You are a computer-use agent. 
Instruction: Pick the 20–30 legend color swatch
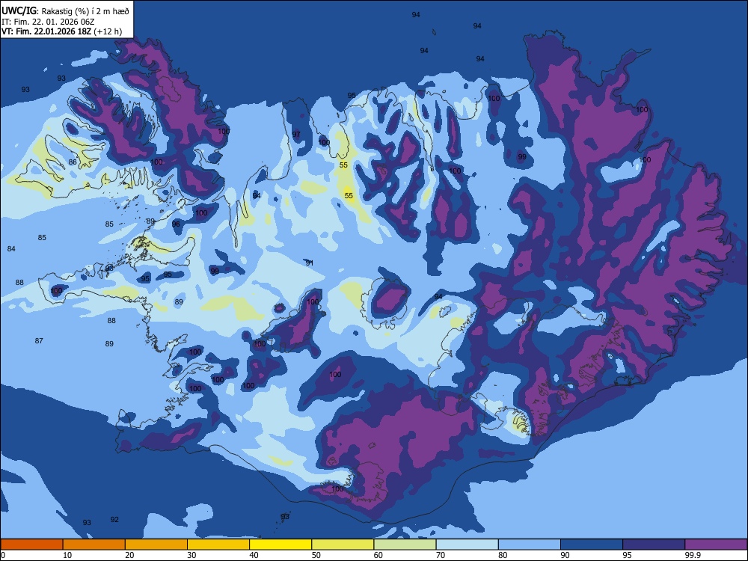coord(156,545)
